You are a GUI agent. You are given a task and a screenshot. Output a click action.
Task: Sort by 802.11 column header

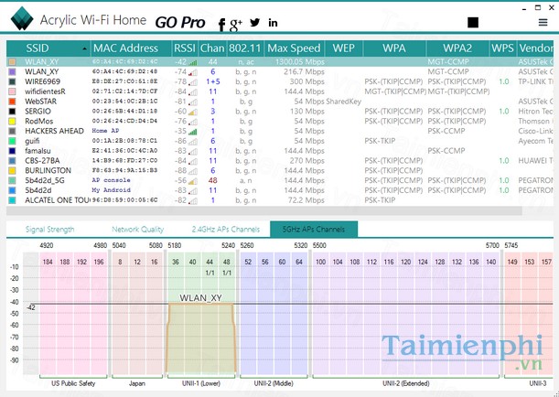(245, 48)
